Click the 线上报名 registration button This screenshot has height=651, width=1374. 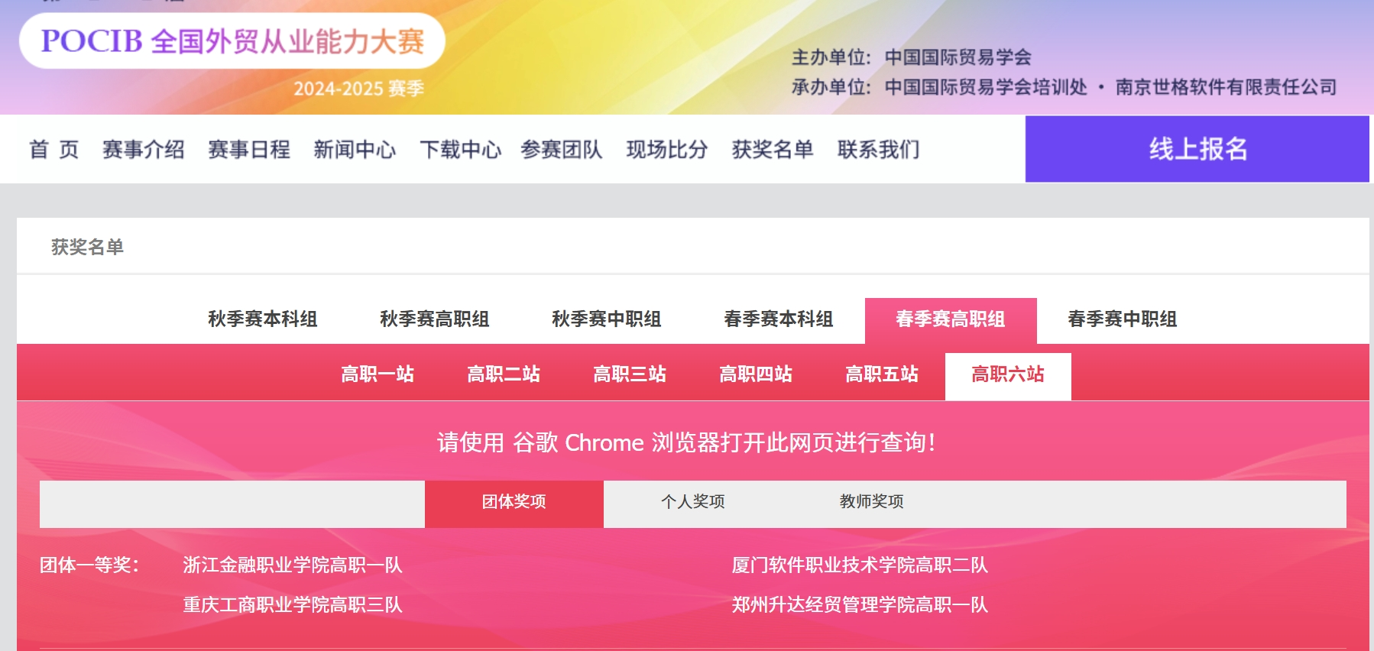1197,149
